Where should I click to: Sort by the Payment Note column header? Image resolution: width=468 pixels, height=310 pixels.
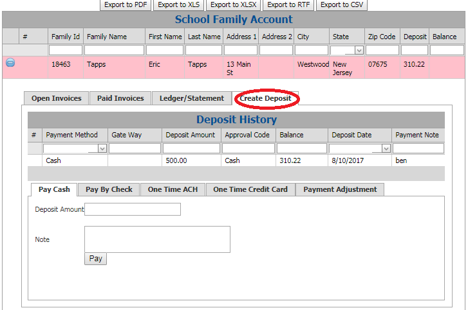point(418,135)
